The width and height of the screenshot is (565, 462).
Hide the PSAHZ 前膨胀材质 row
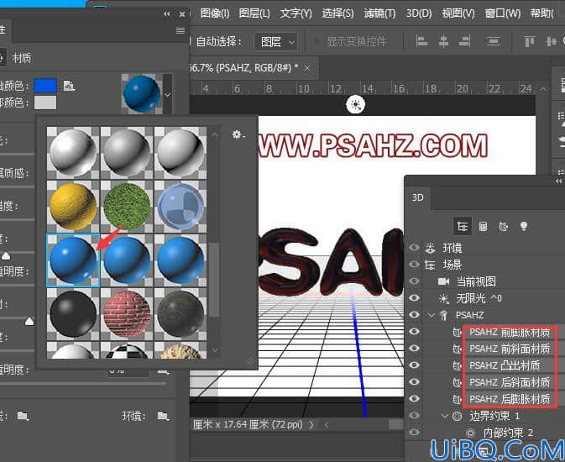pos(415,332)
